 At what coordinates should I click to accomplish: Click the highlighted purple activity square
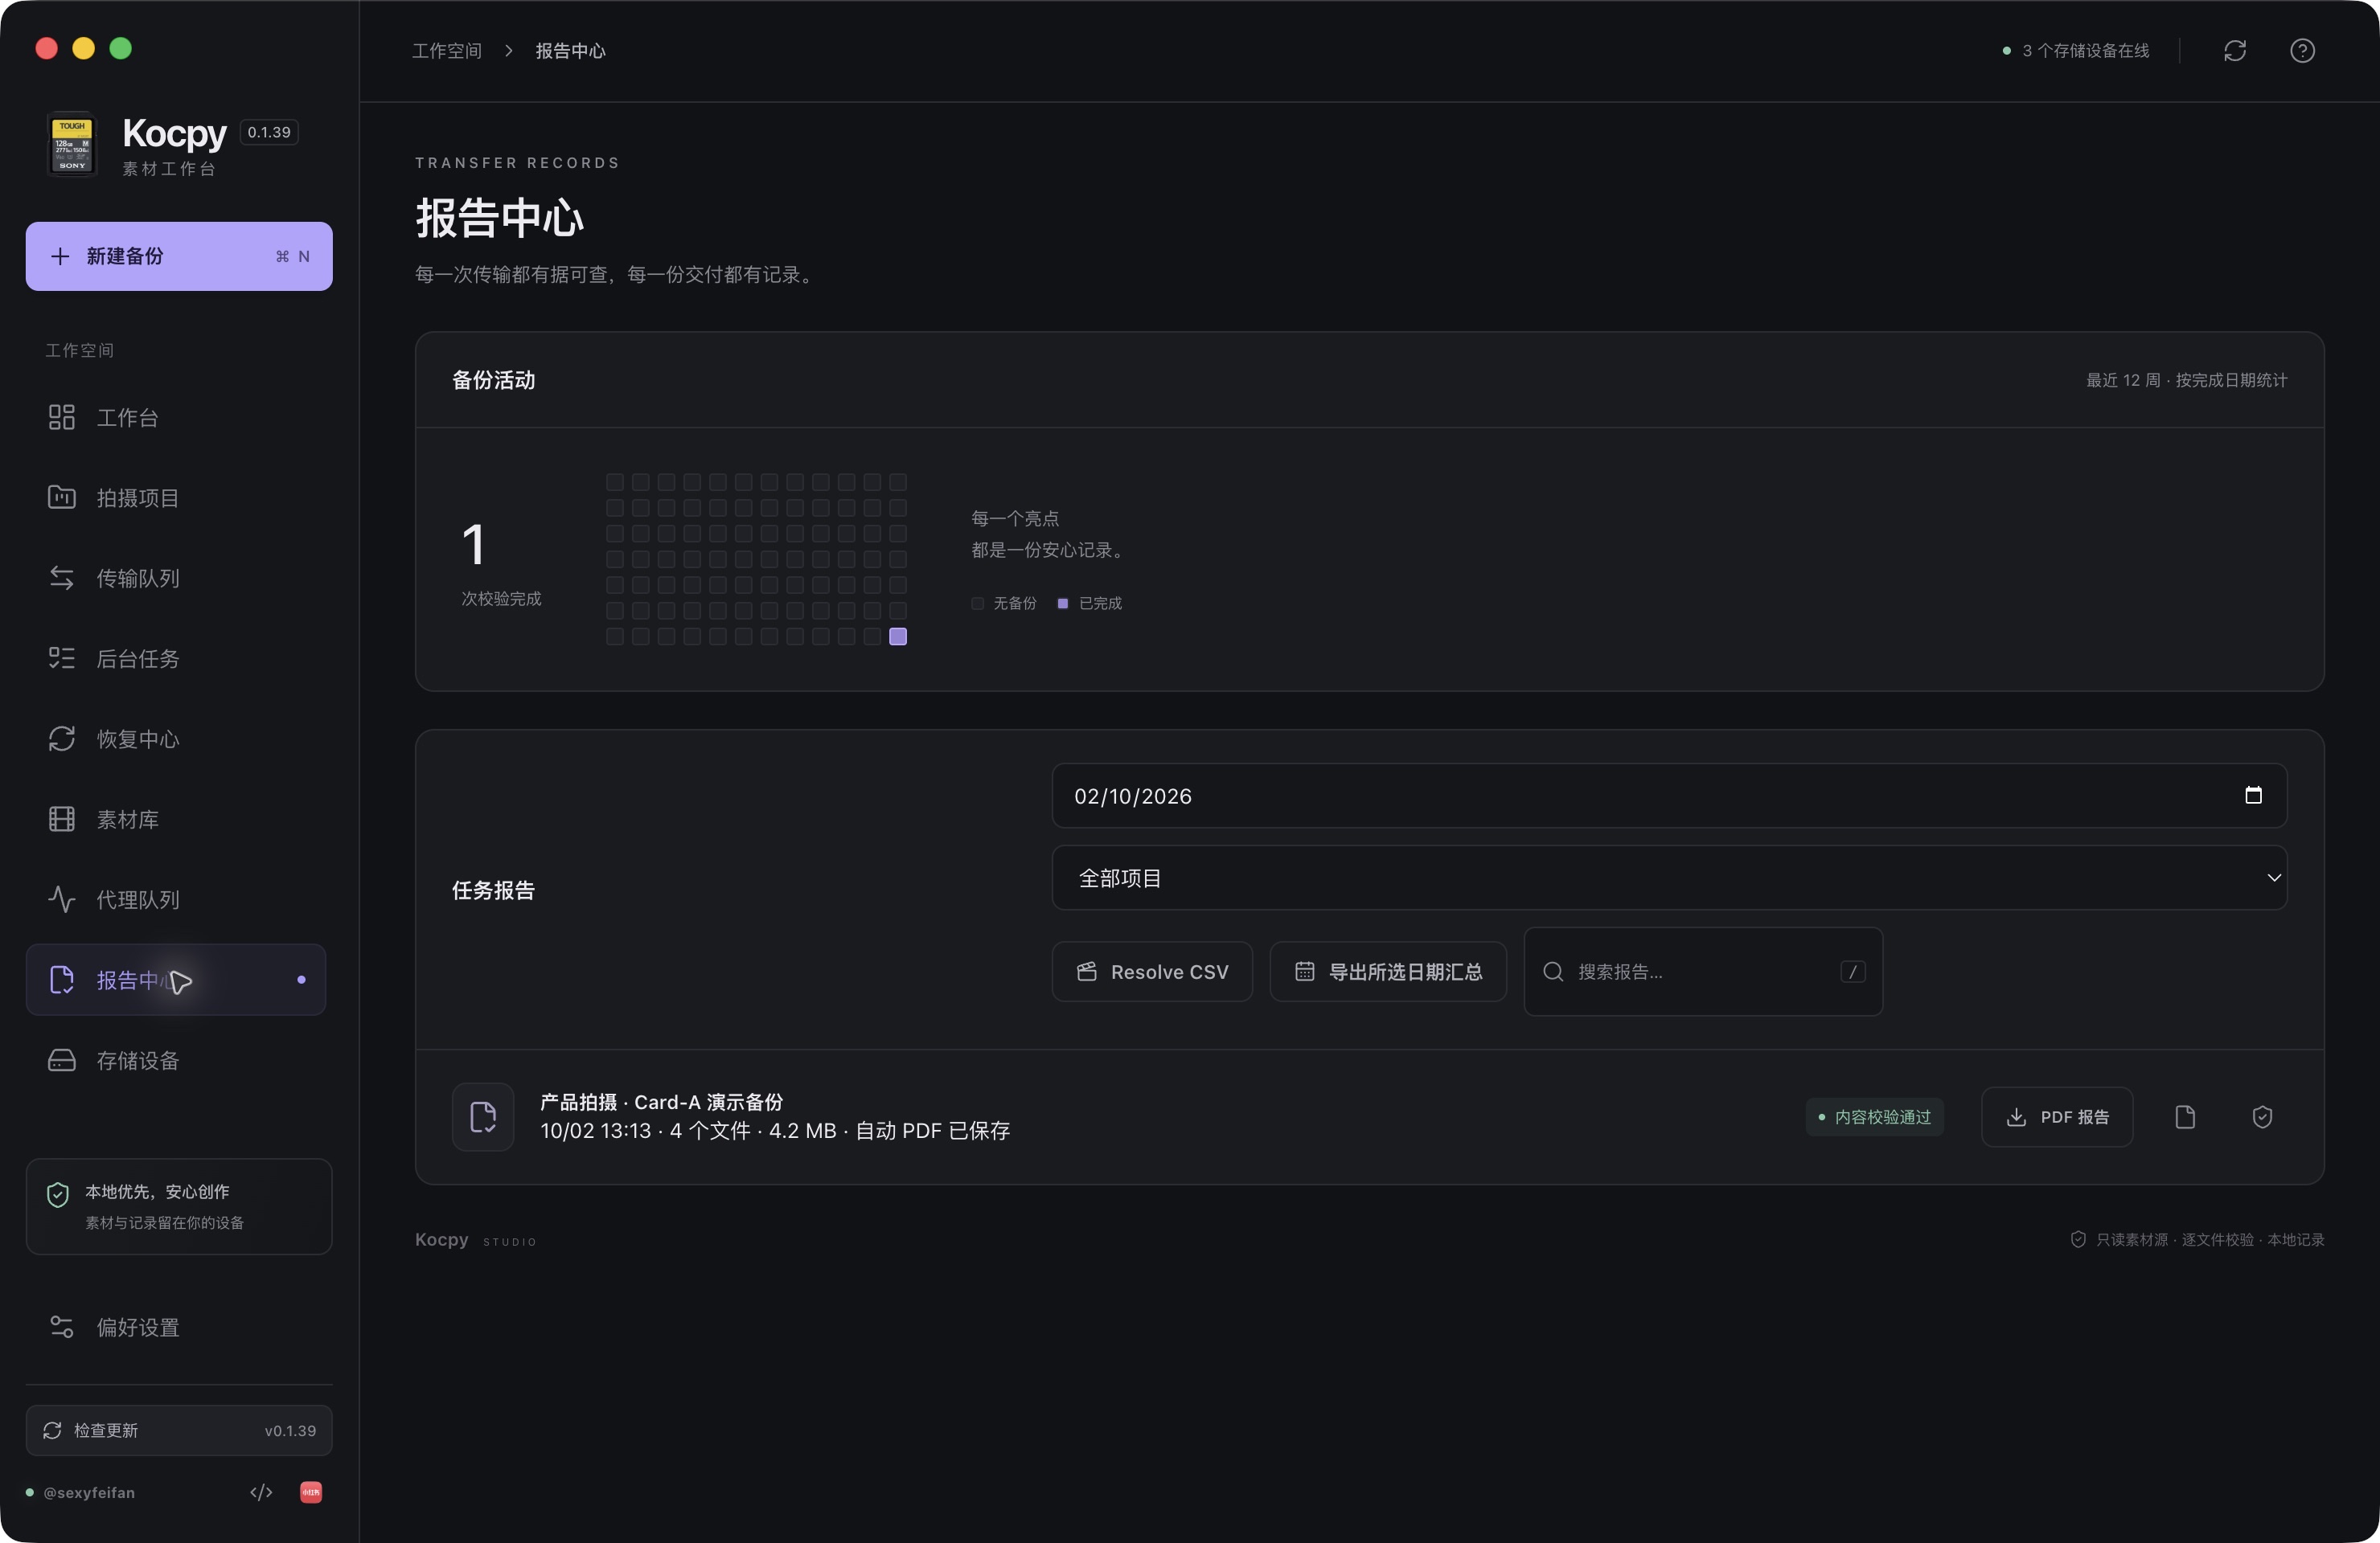tap(897, 636)
